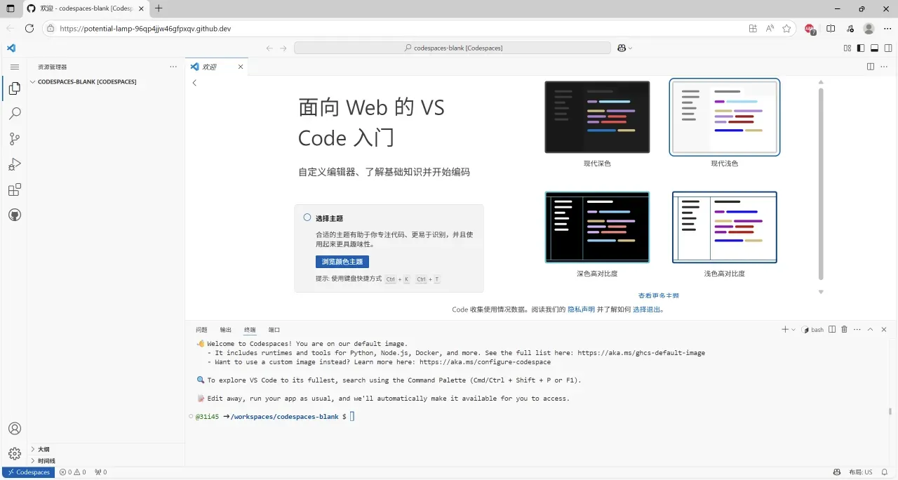The image size is (898, 480).
Task: Select the 选择主题 step radio circle
Action: (x=307, y=218)
